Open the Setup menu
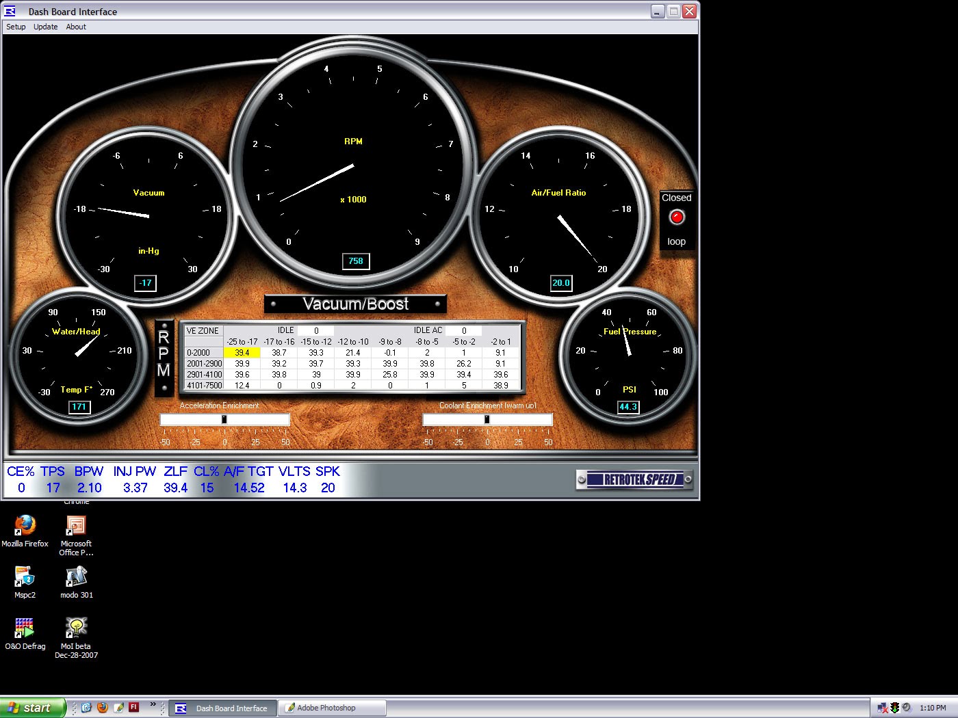The image size is (958, 718). (x=15, y=27)
